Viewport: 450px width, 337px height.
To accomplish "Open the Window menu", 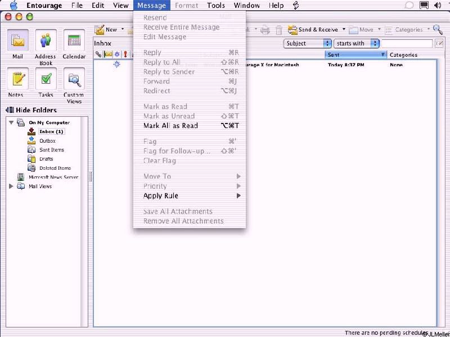I will [247, 5].
